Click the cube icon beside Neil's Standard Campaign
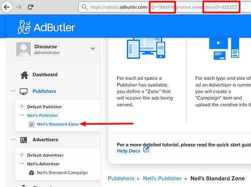The image size is (251, 187). point(31,173)
